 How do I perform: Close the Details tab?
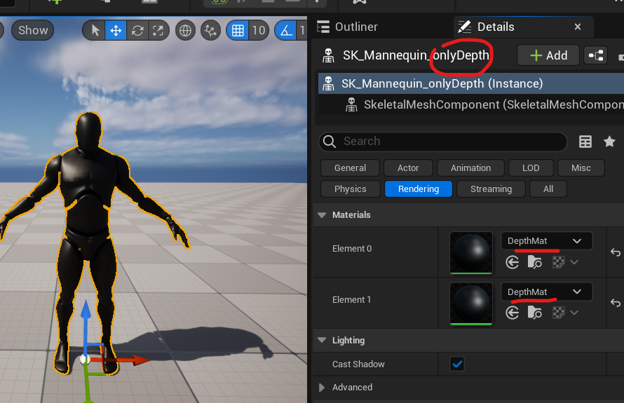(x=578, y=27)
